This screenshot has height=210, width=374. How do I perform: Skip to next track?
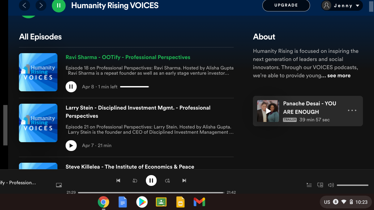tap(184, 180)
